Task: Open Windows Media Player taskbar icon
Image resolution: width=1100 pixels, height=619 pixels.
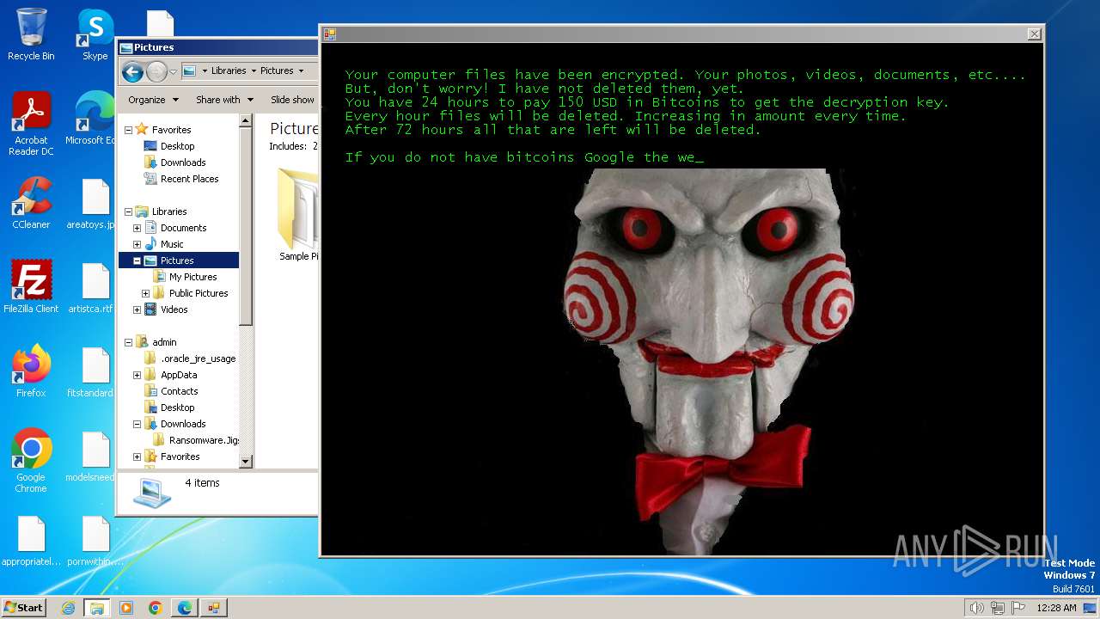Action: coord(126,608)
